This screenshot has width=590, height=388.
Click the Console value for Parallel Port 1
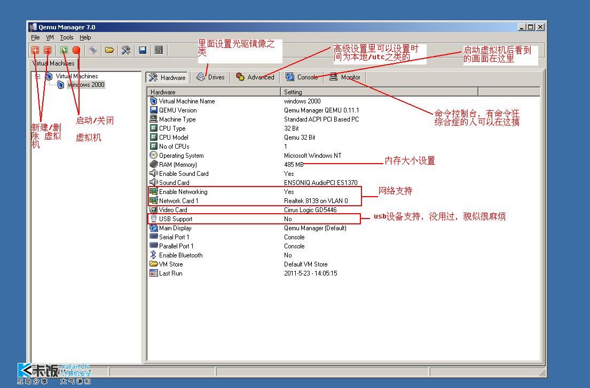(294, 246)
